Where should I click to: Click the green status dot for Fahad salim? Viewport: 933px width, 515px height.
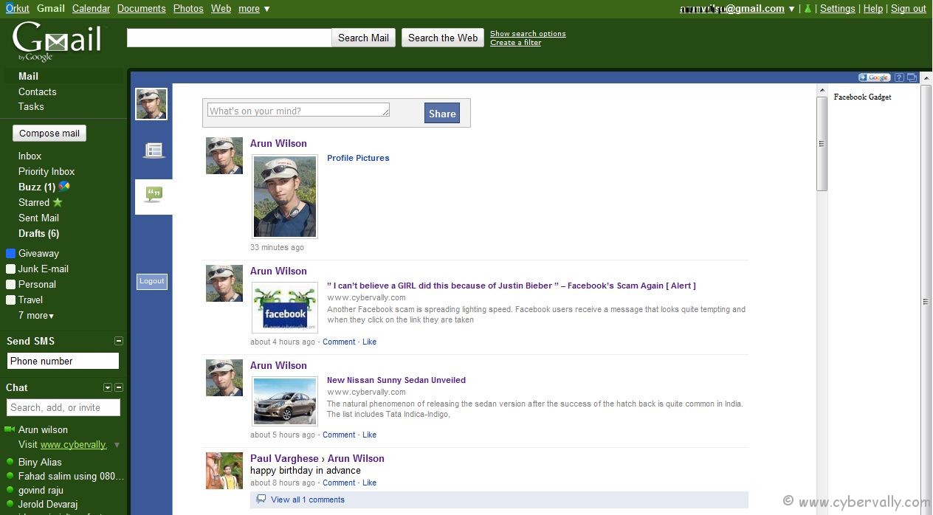click(x=10, y=476)
